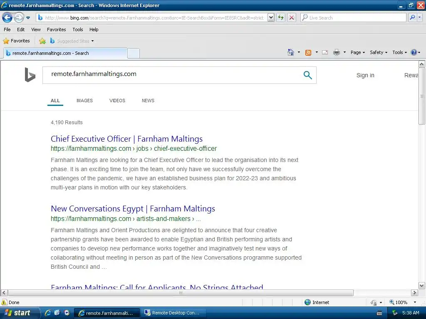Click the Favorites star button
Screen dimensions: 426x319
[16, 41]
